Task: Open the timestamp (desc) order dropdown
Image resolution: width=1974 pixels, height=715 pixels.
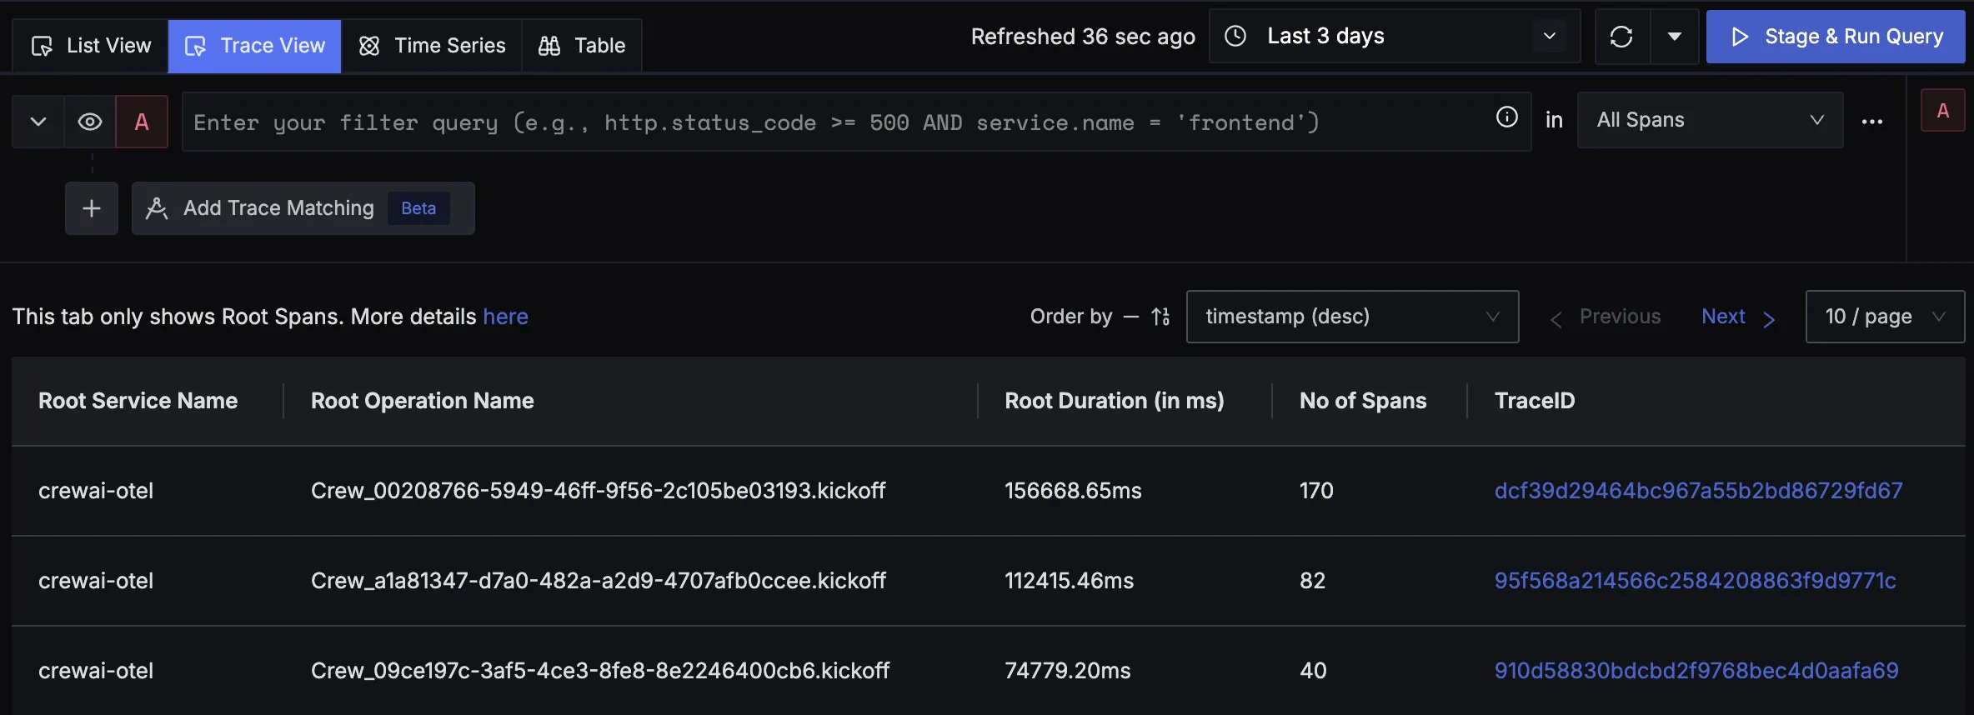Action: pyautogui.click(x=1351, y=317)
